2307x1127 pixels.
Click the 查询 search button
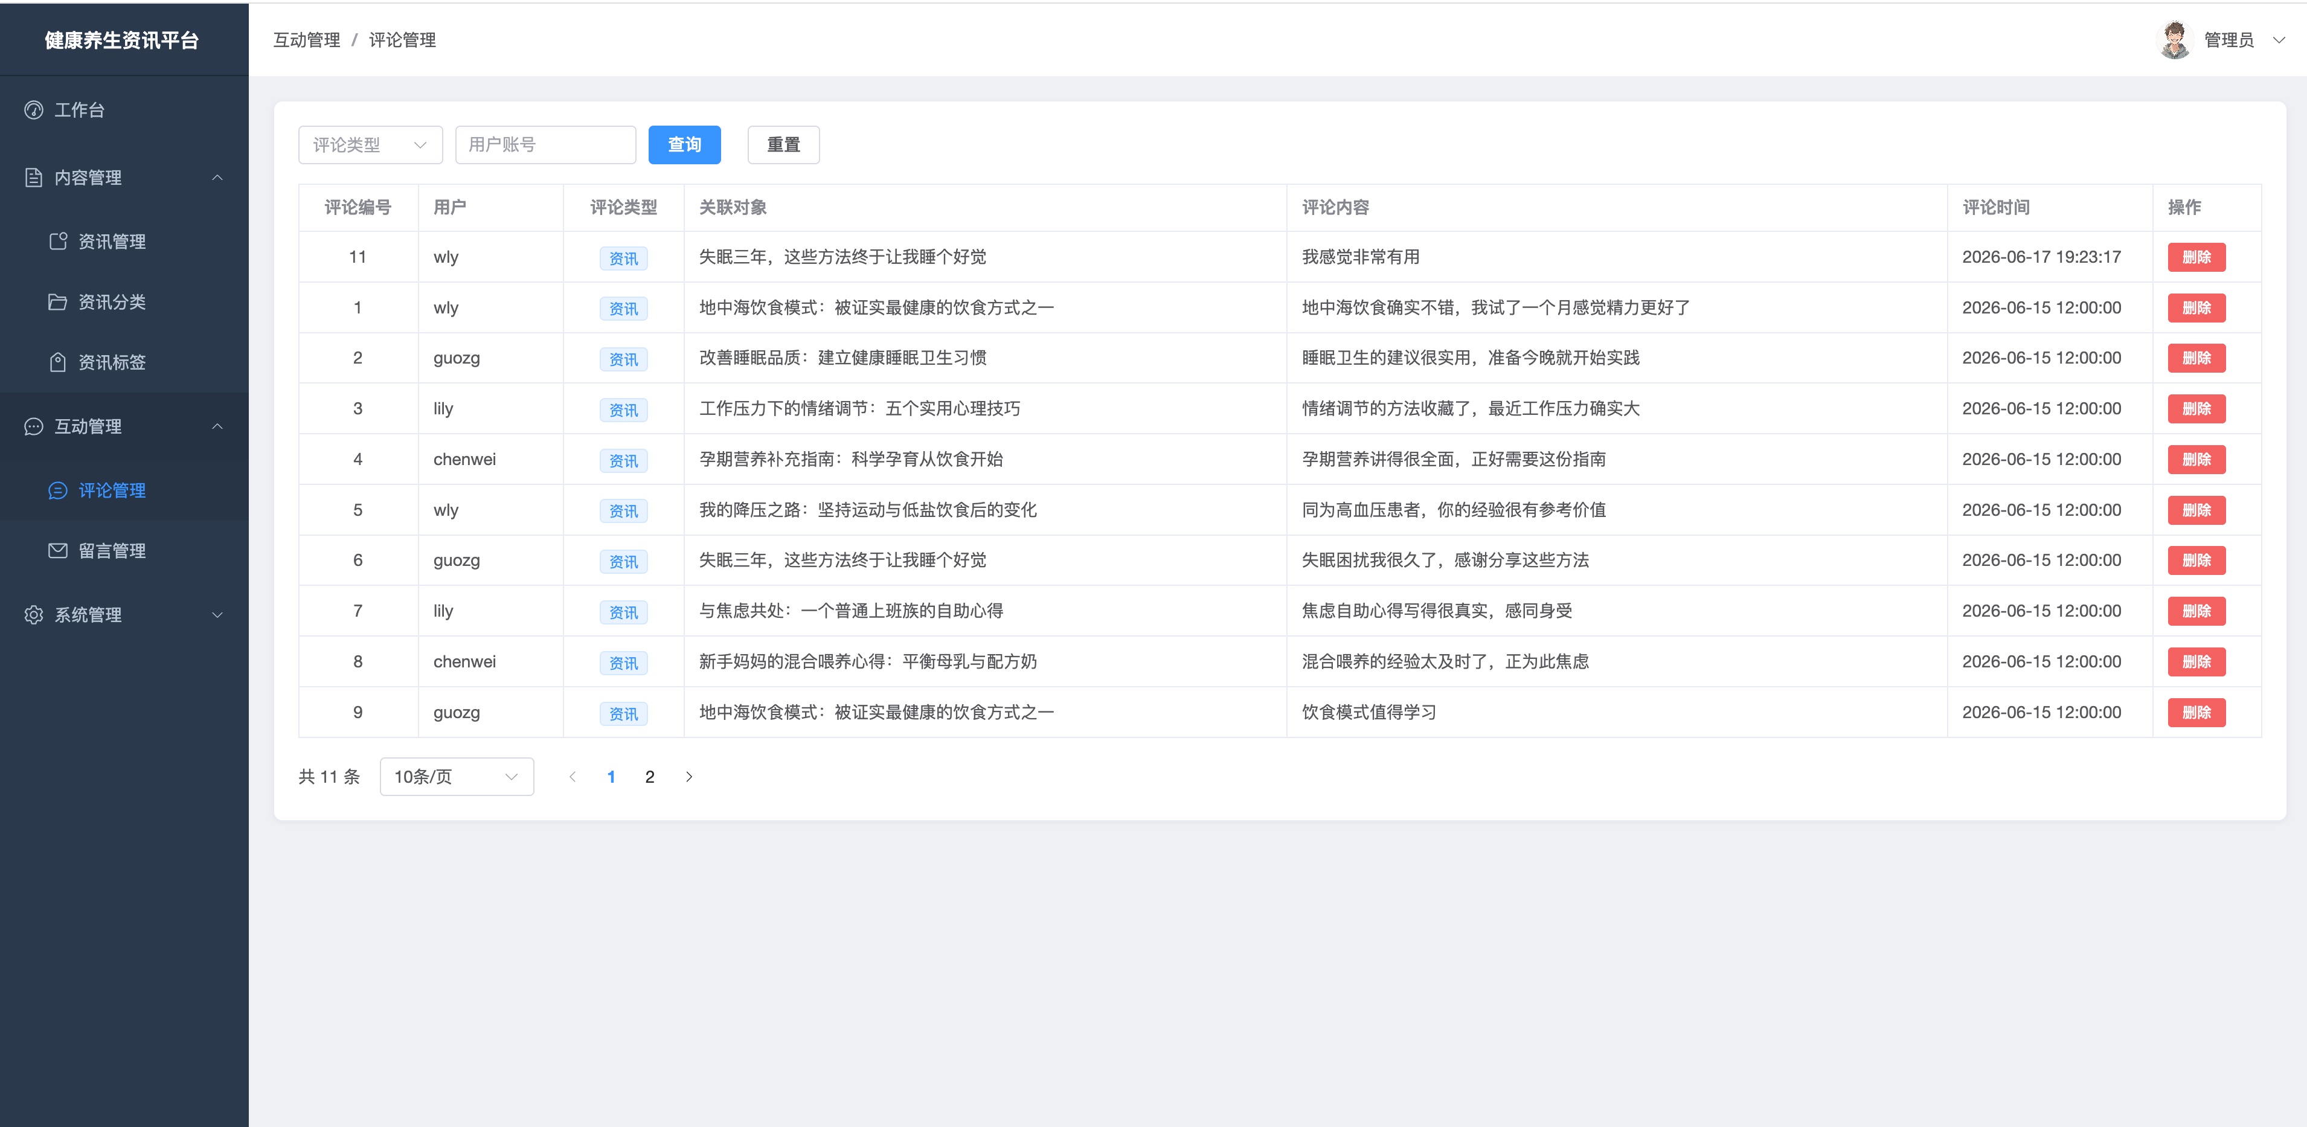684,145
